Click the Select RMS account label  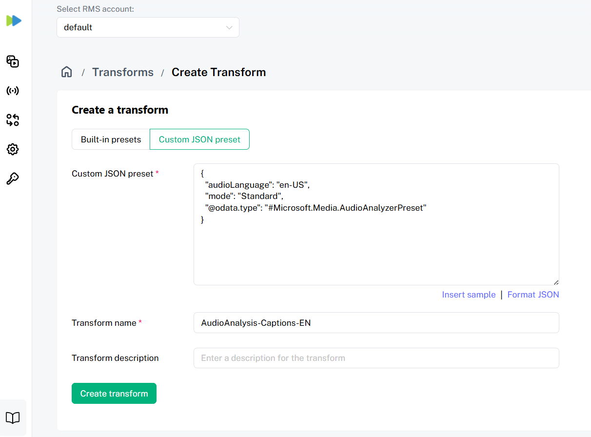(x=95, y=9)
